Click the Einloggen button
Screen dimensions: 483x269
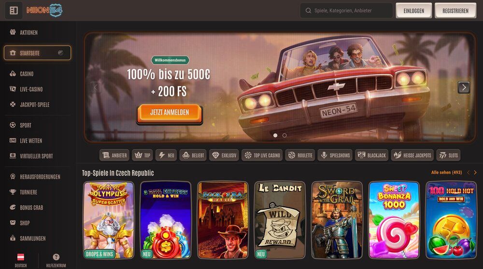(414, 11)
